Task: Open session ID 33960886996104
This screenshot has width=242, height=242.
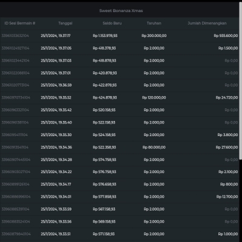Action: [16, 197]
